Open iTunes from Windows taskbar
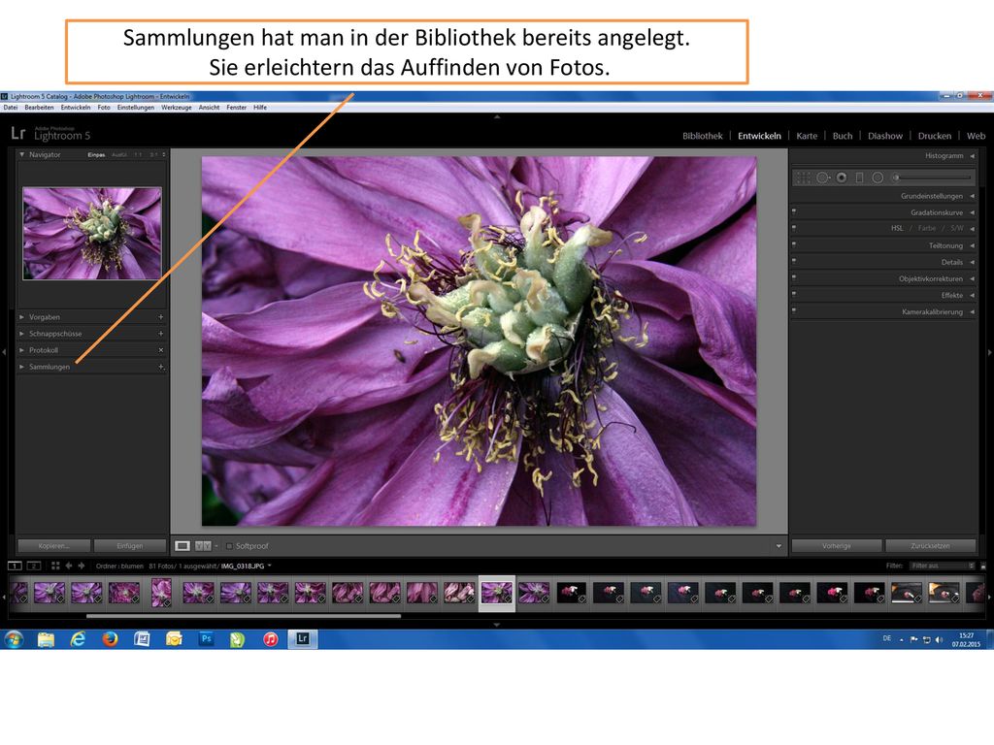Screen dimensions: 994x745 tap(271, 639)
